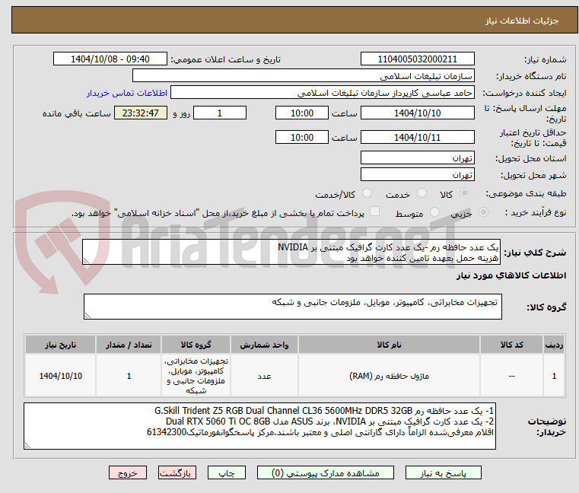Click the خروج exit button
The height and width of the screenshot is (493, 579).
point(127,472)
